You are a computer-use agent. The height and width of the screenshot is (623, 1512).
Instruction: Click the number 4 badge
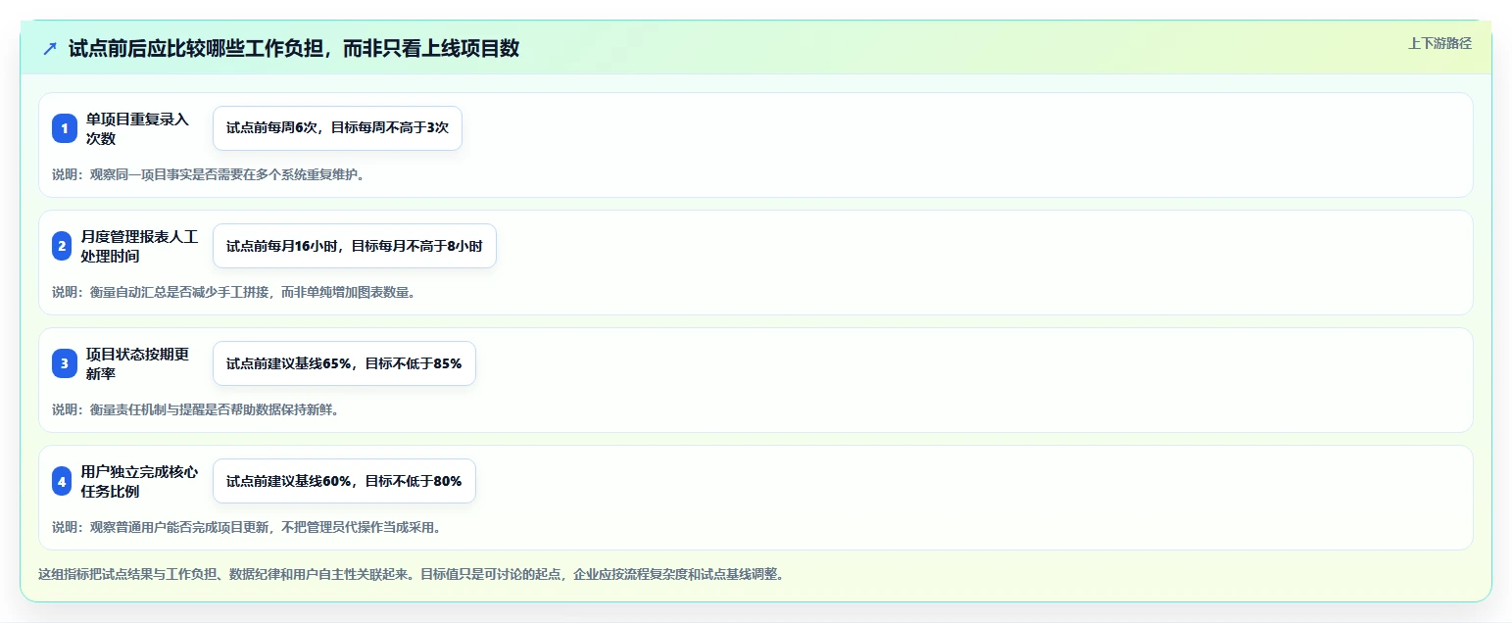tap(62, 481)
